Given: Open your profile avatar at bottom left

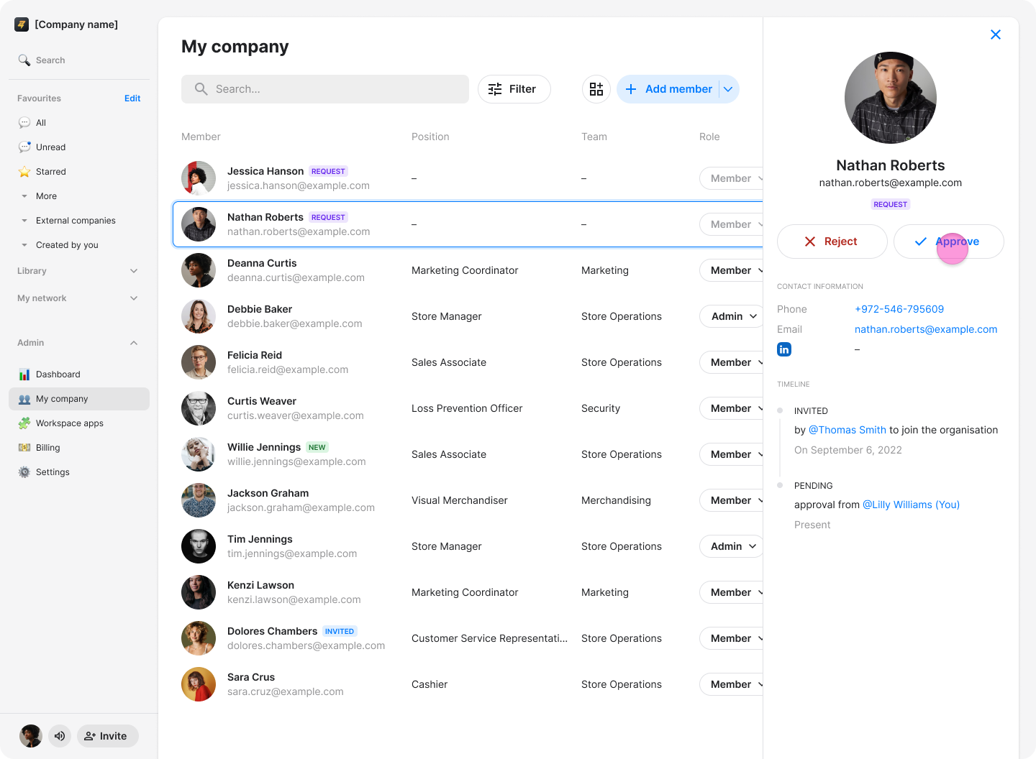Looking at the screenshot, I should click(x=31, y=736).
